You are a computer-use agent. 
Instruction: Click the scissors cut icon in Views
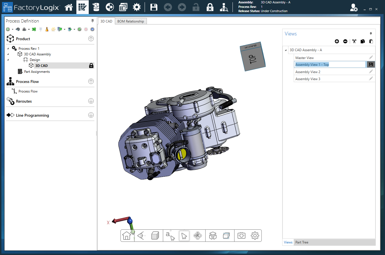[x=354, y=41]
